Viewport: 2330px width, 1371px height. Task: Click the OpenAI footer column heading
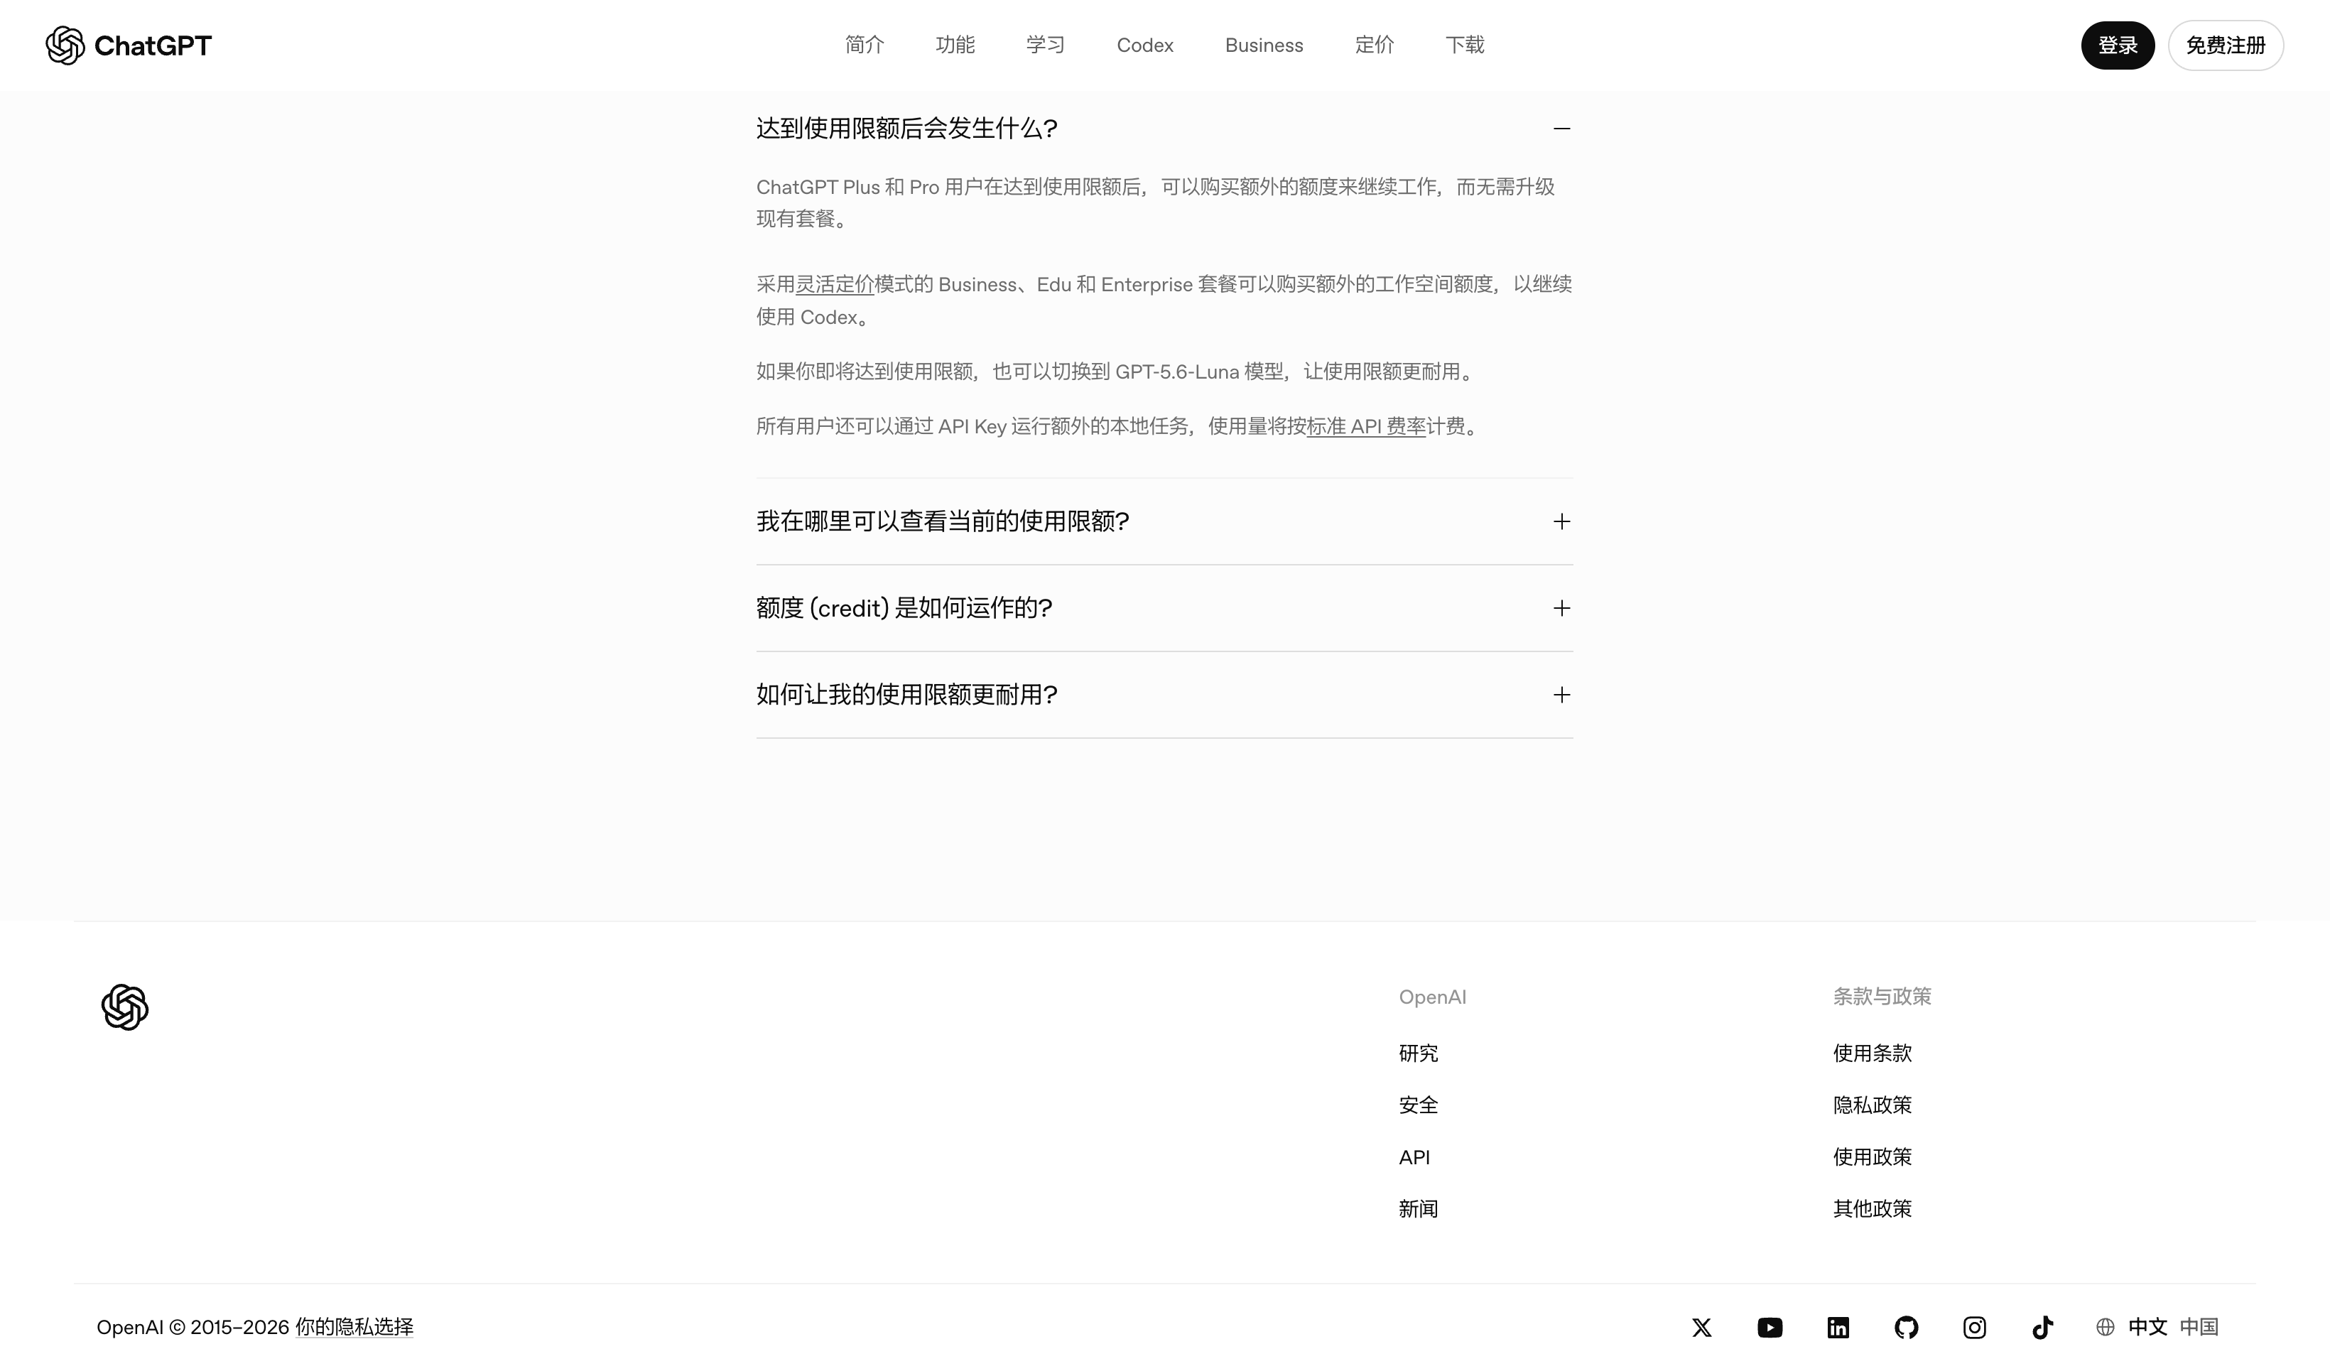1432,997
